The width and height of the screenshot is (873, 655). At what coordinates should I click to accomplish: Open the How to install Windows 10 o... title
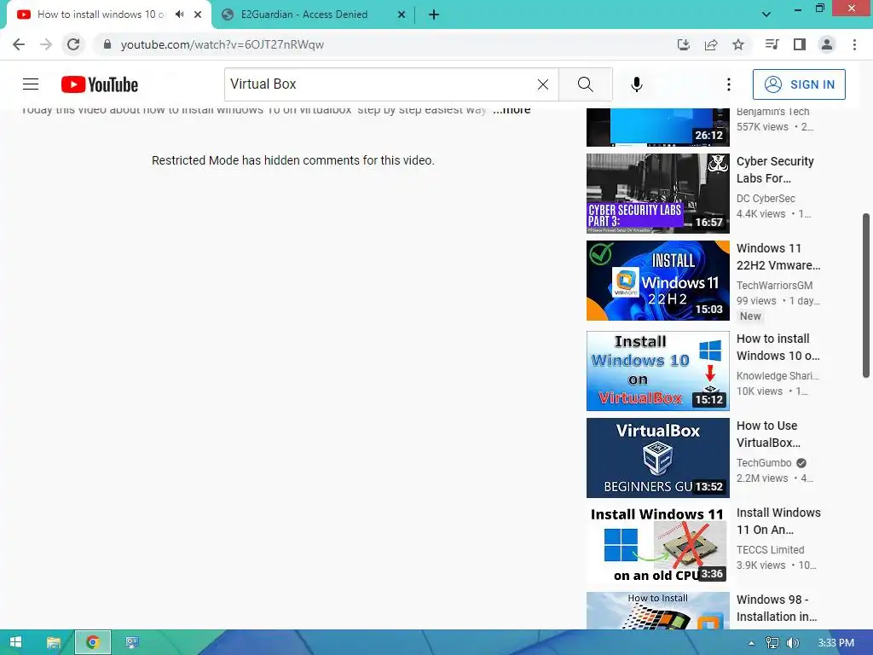point(778,347)
